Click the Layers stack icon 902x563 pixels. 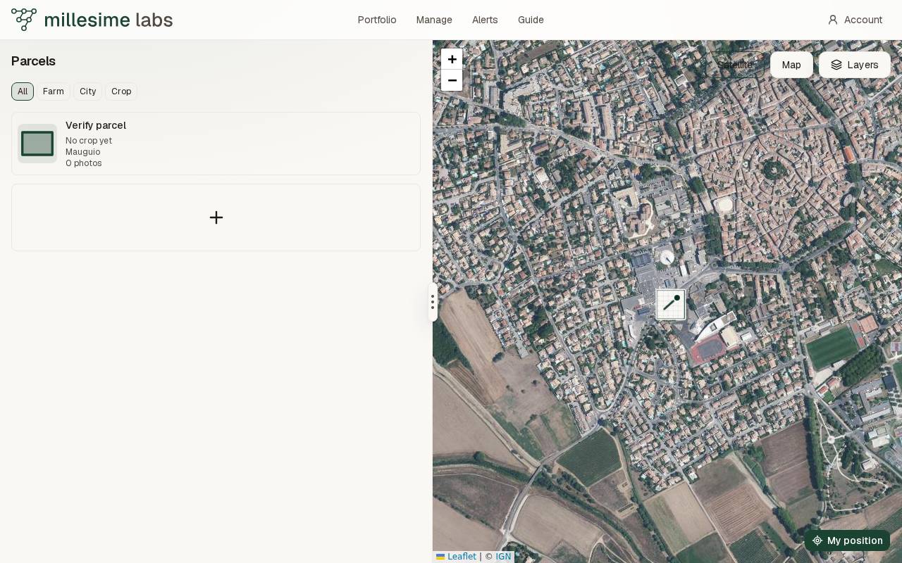[836, 65]
